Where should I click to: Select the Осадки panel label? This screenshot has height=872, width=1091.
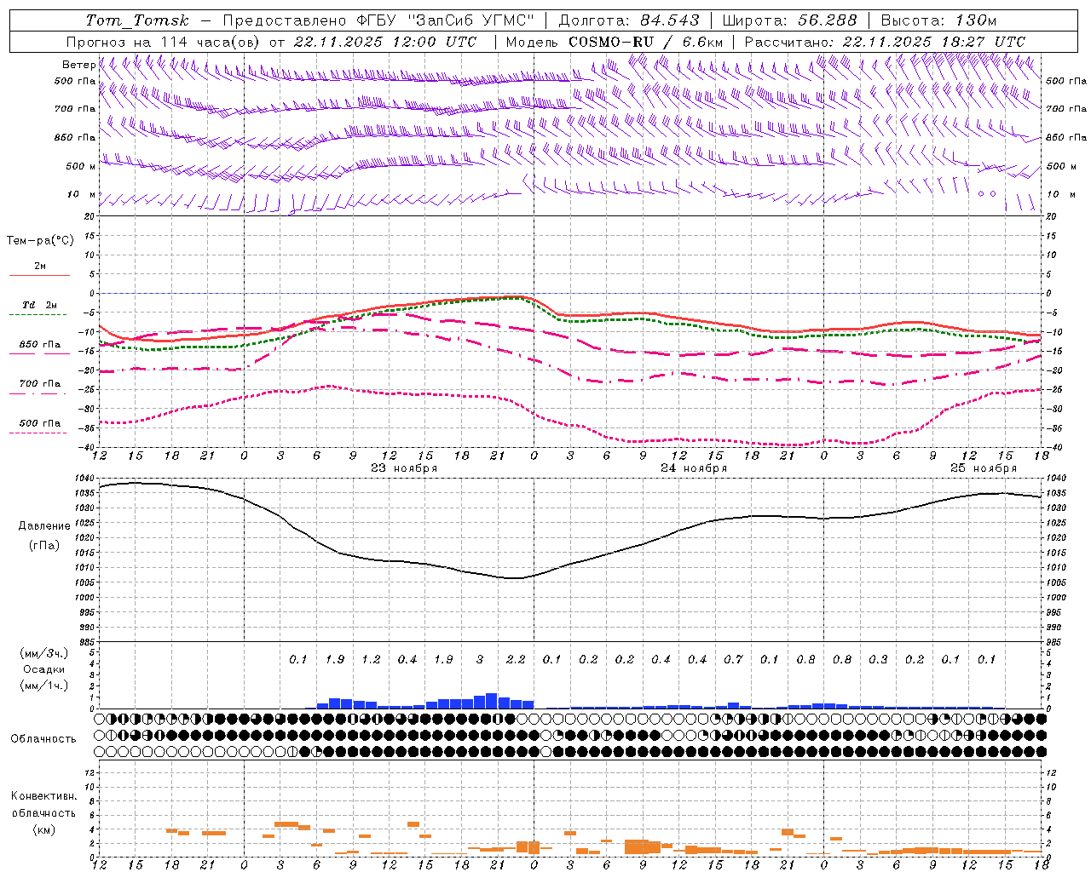tap(43, 669)
